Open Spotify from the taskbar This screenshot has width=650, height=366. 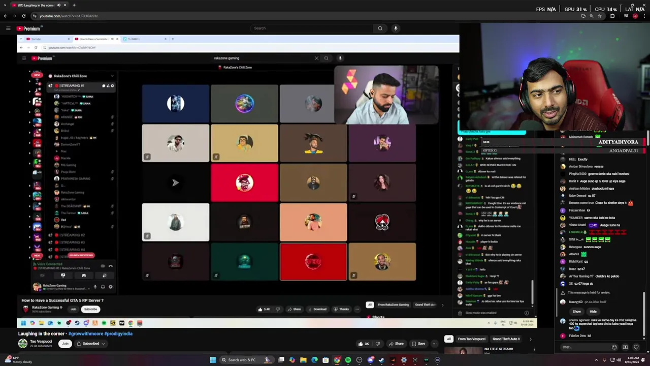click(x=348, y=360)
